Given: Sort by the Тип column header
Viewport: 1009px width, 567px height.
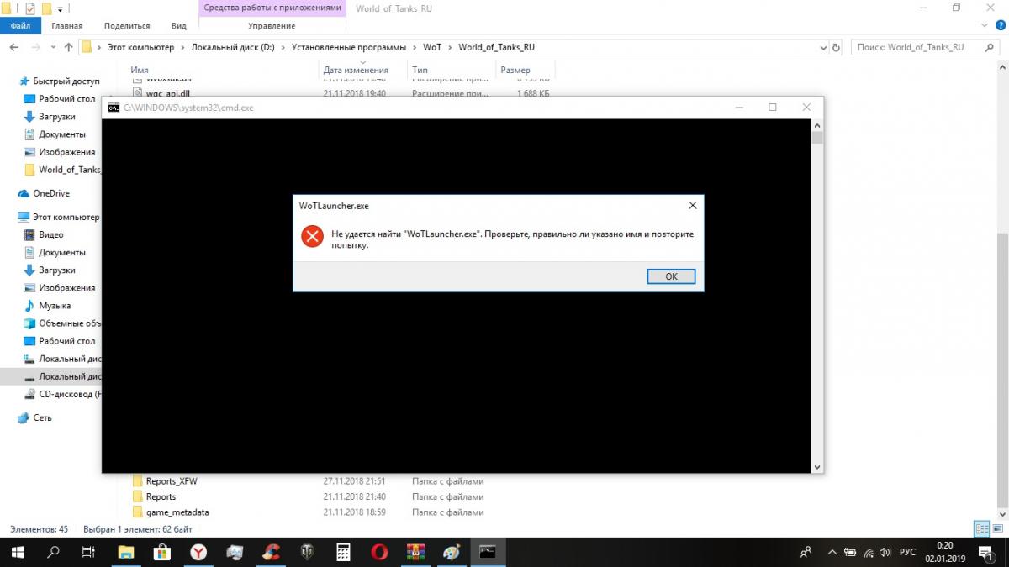Looking at the screenshot, I should pos(420,70).
